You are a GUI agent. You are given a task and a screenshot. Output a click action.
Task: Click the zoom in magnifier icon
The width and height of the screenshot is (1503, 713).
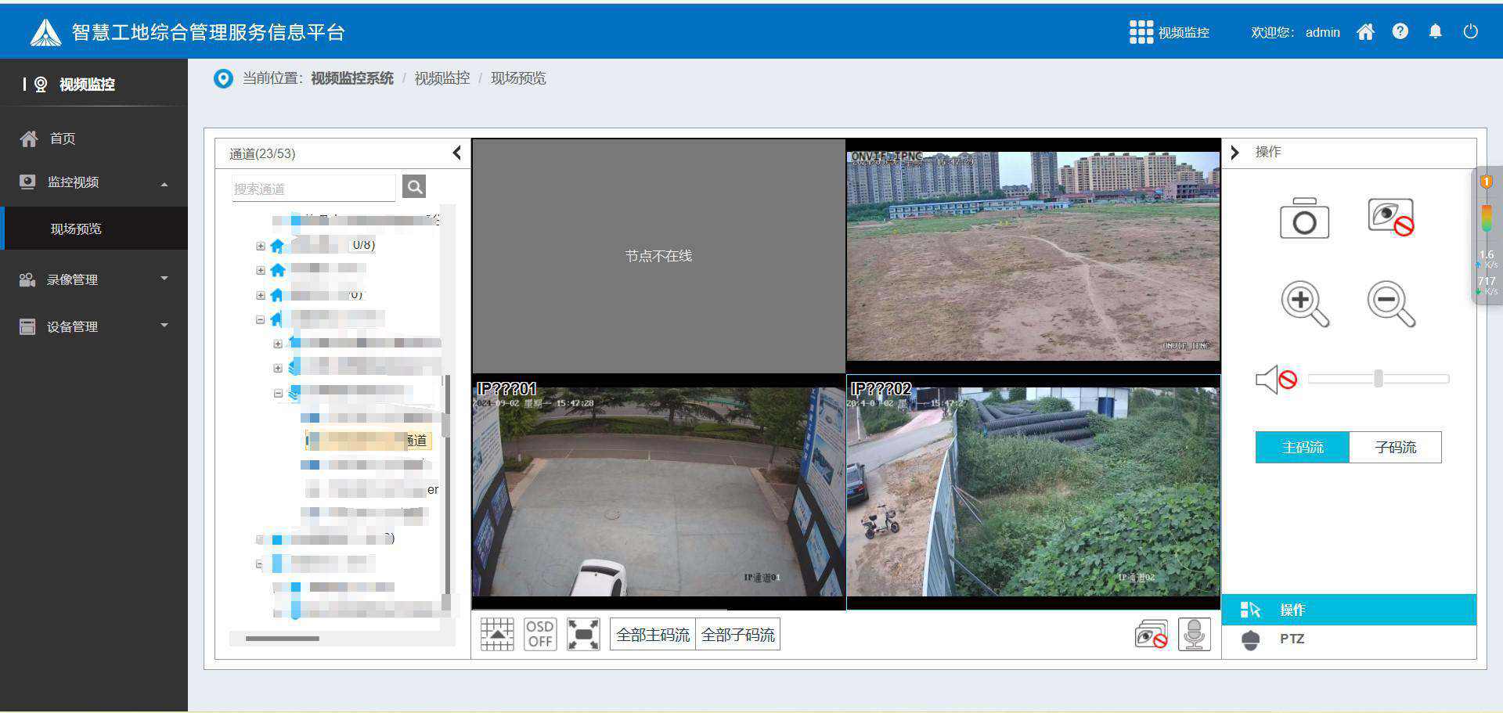[x=1304, y=304]
